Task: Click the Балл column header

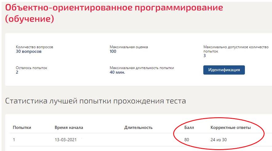Action: 189,127
